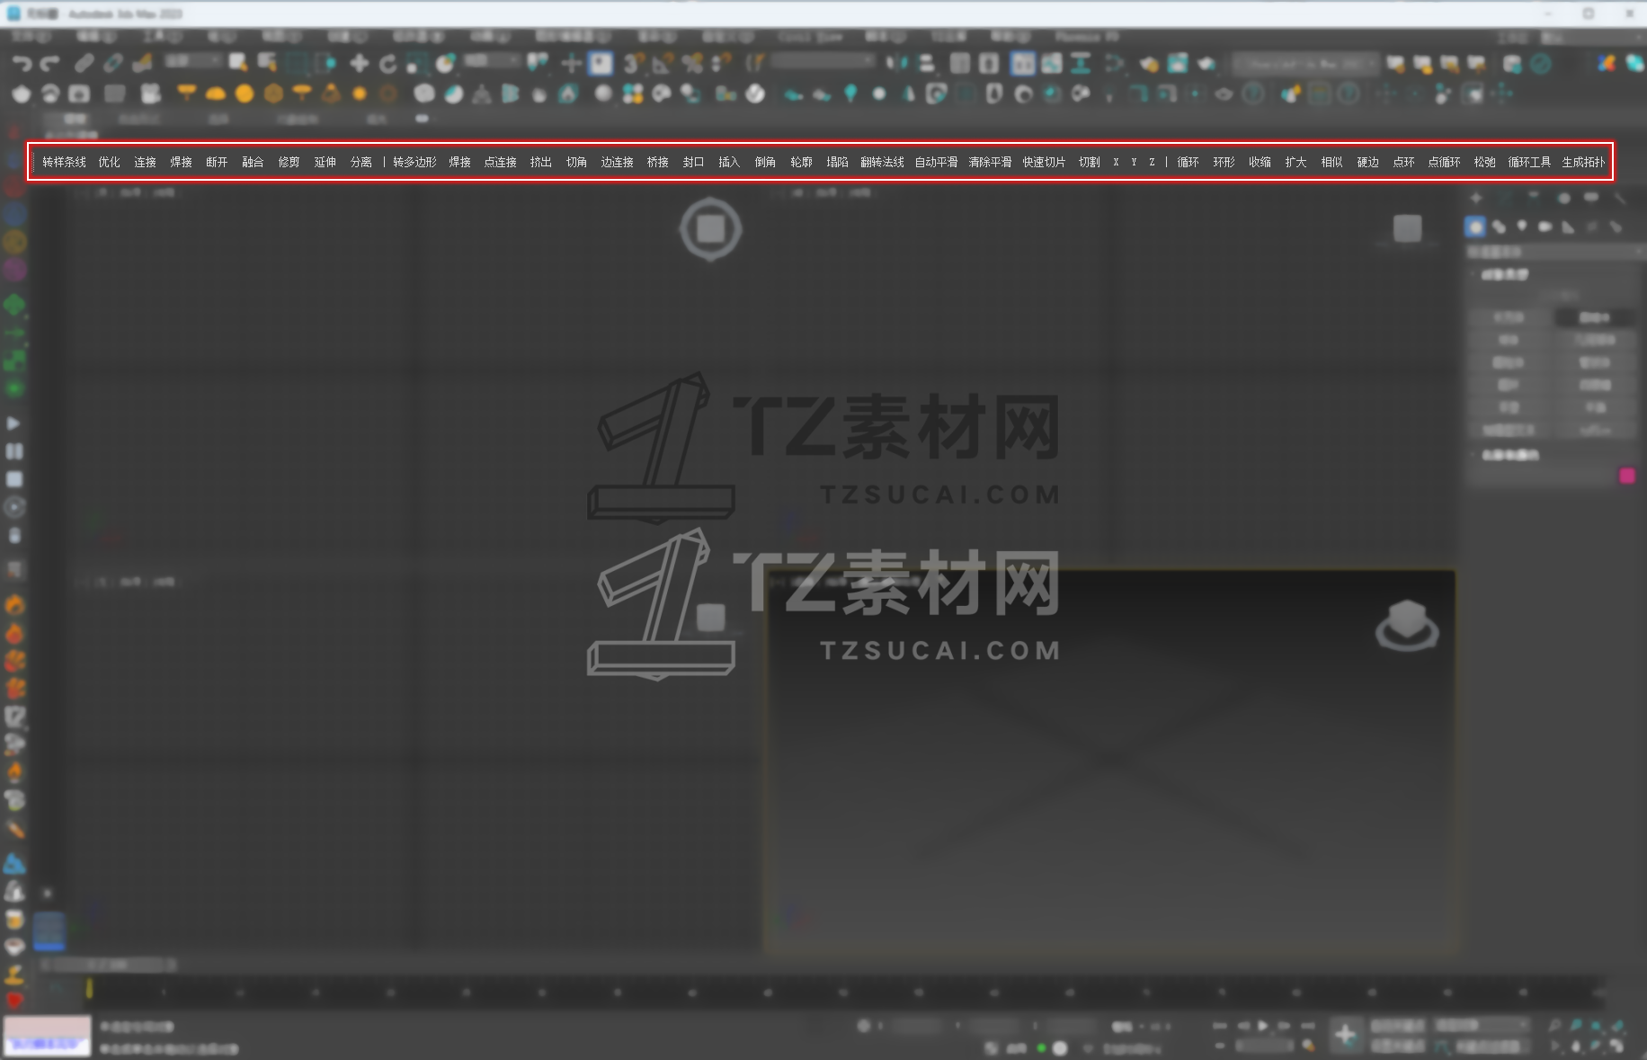Select the Bind to Space Warp tool

tap(142, 63)
